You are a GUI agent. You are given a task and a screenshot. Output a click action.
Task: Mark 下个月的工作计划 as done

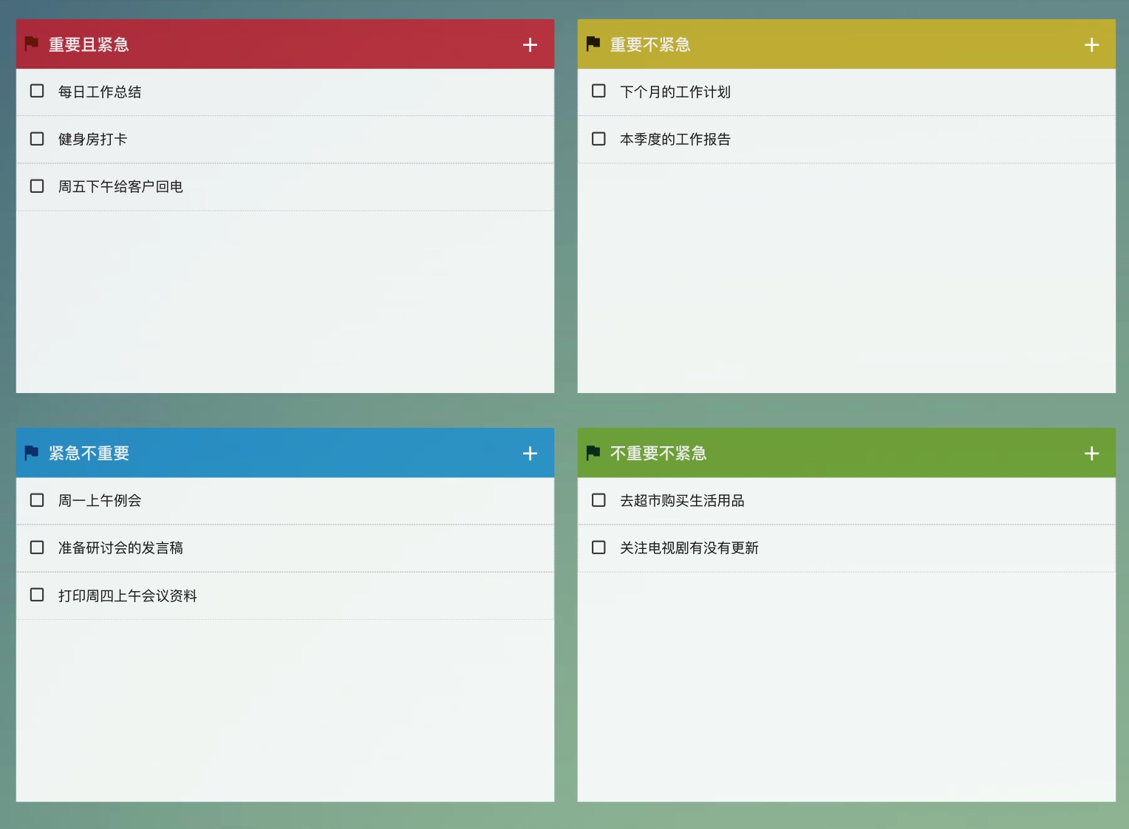[598, 91]
